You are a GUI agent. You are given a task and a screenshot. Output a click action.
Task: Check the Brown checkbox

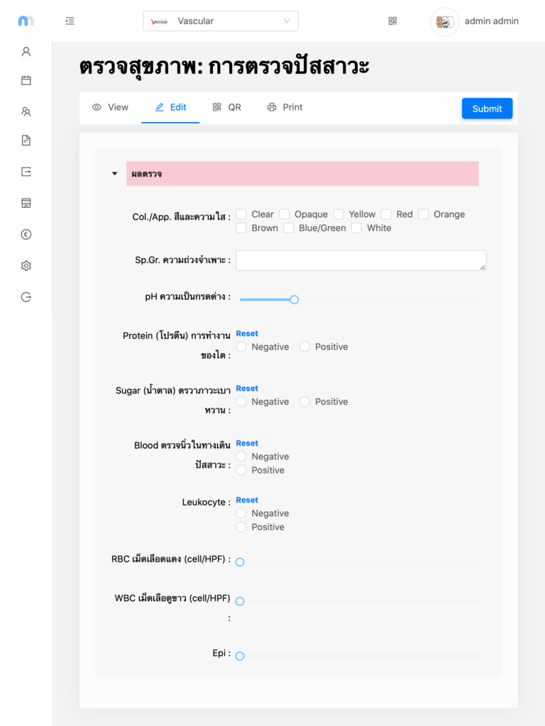click(241, 228)
